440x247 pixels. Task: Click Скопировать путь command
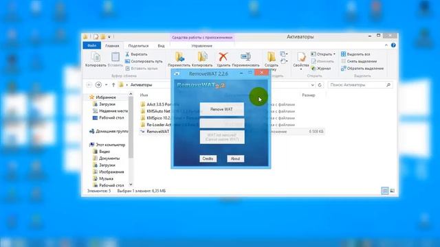click(144, 61)
